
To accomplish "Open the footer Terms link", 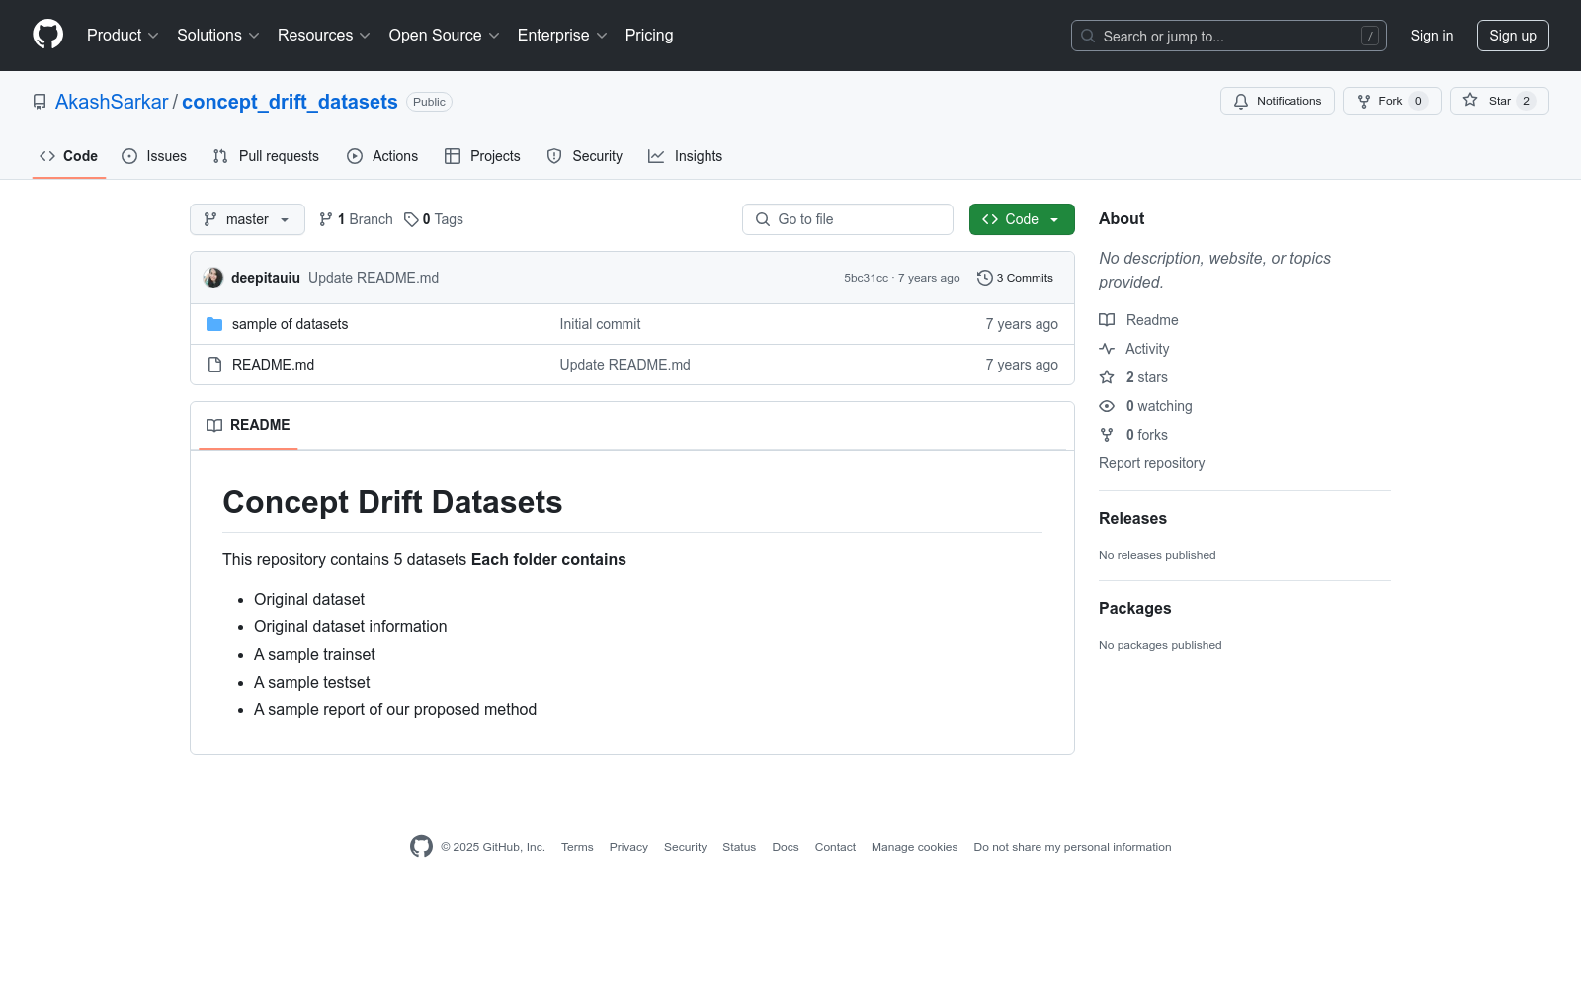I will pyautogui.click(x=577, y=847).
